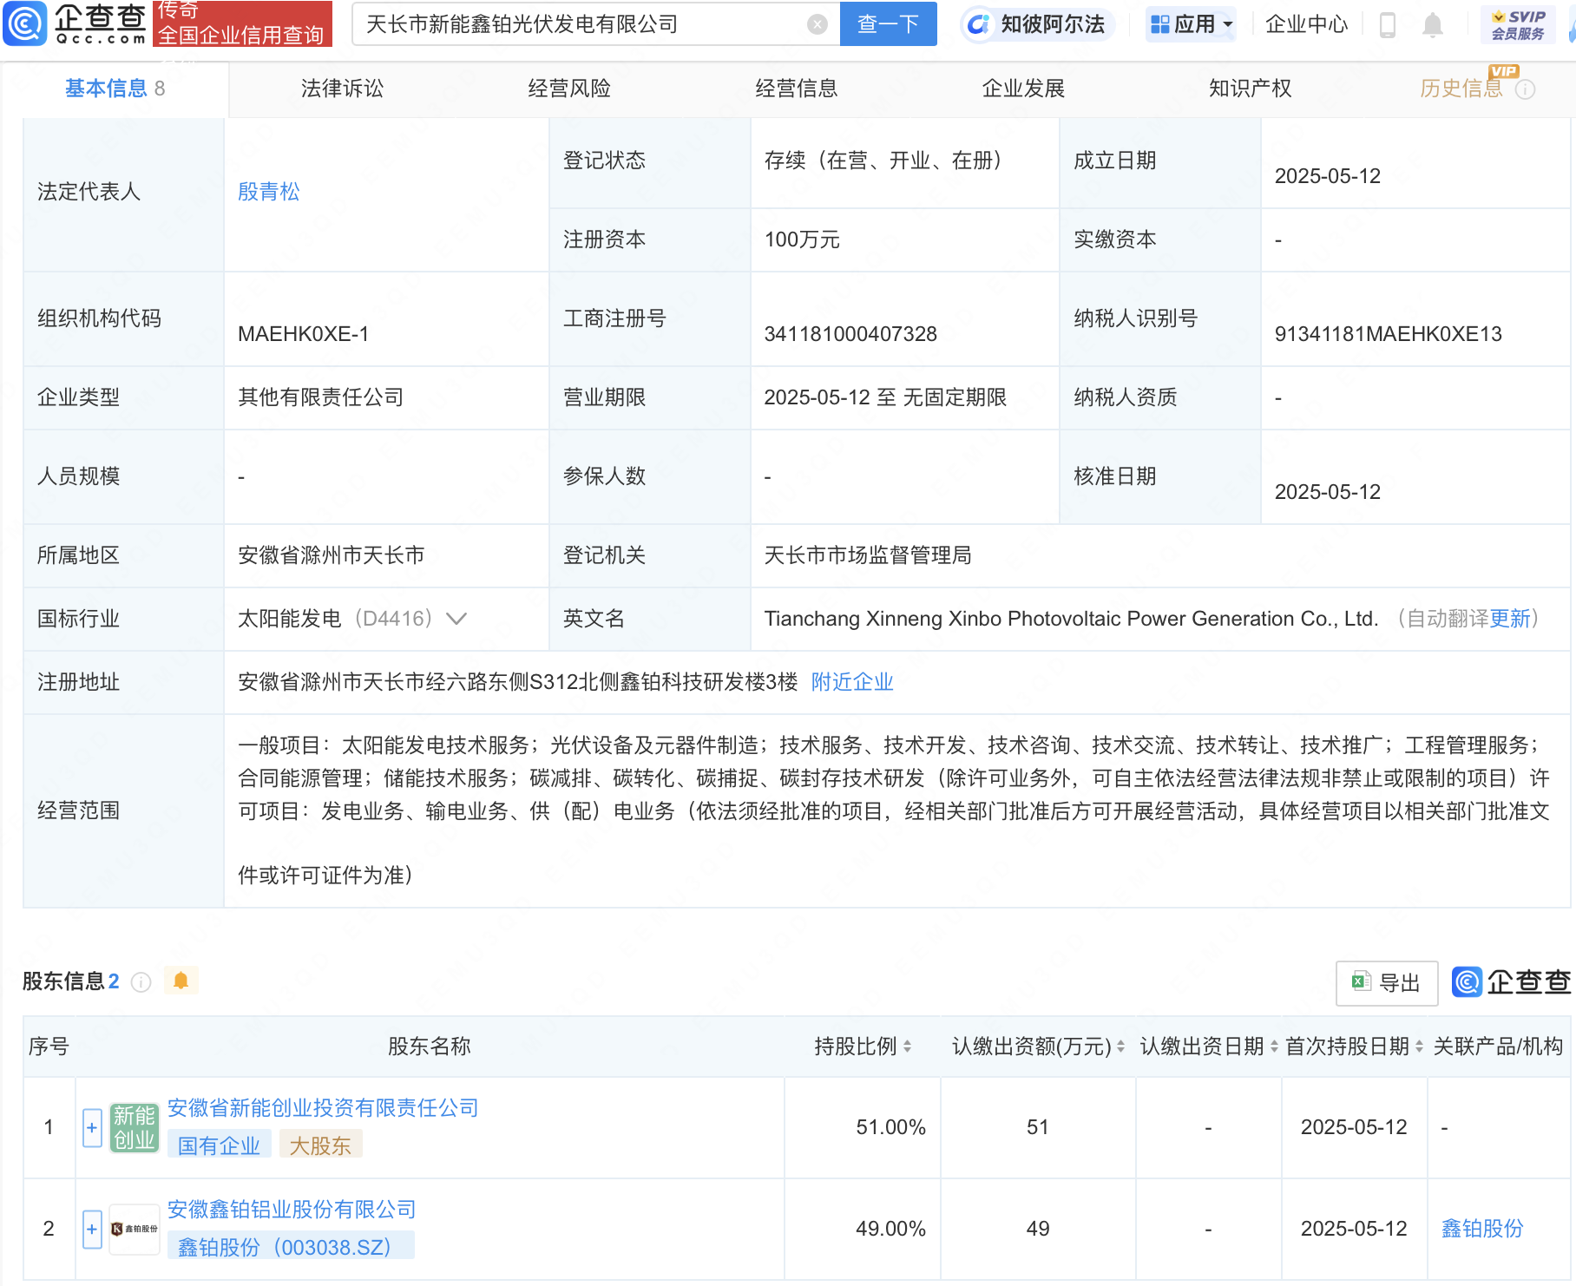Sort the table by 持股比例 column
This screenshot has height=1286, width=1576.
(x=863, y=1047)
